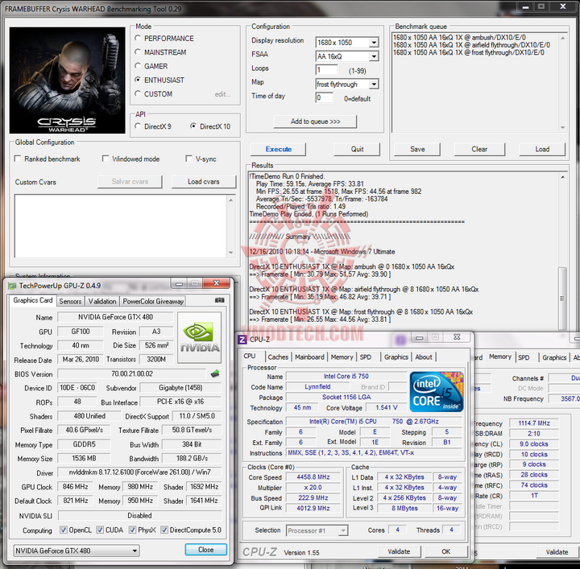Click Load cvars button
This screenshot has width=580, height=569.
pyautogui.click(x=204, y=182)
